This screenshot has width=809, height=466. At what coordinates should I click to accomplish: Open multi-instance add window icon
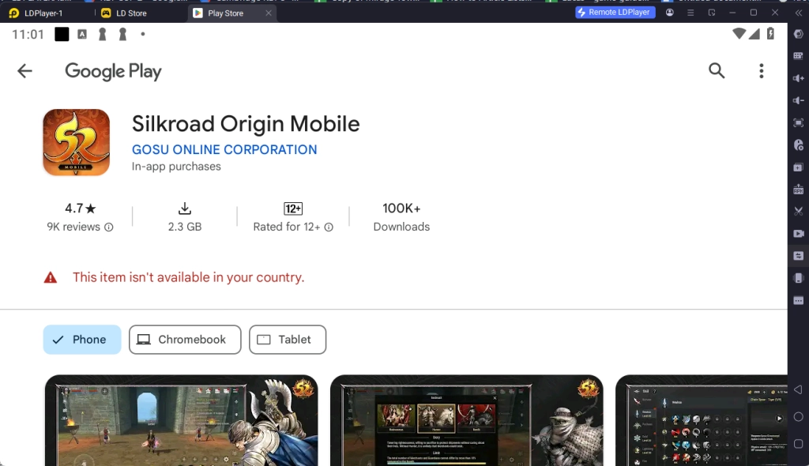(x=798, y=167)
